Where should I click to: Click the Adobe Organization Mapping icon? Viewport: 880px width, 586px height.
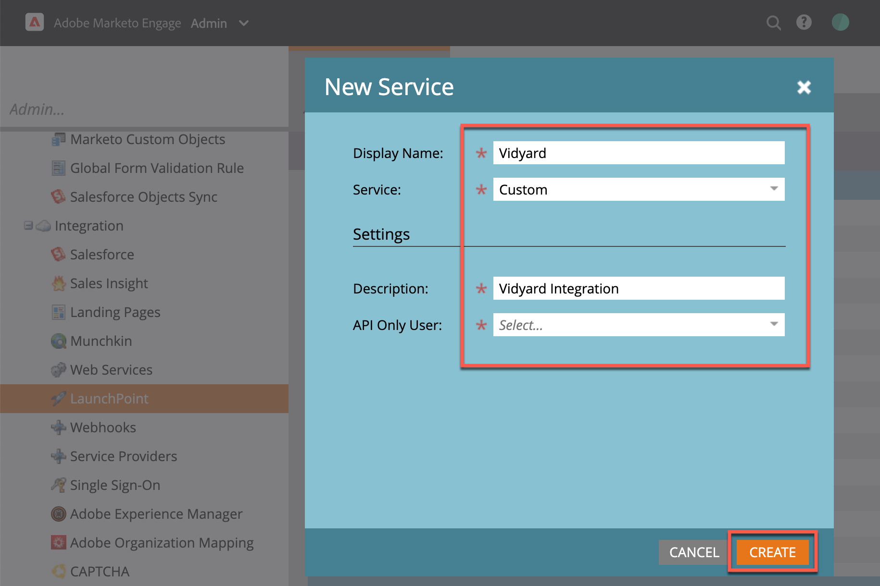pyautogui.click(x=59, y=543)
